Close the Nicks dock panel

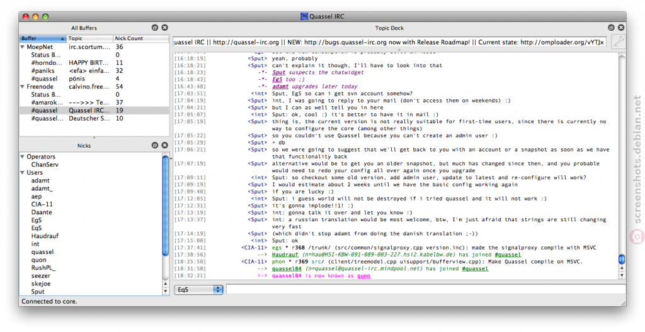(x=164, y=145)
